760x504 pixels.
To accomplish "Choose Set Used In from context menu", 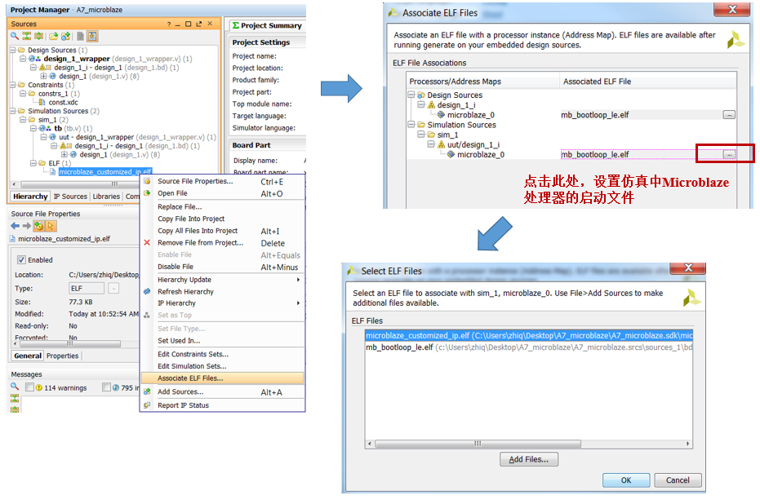I will (x=223, y=340).
